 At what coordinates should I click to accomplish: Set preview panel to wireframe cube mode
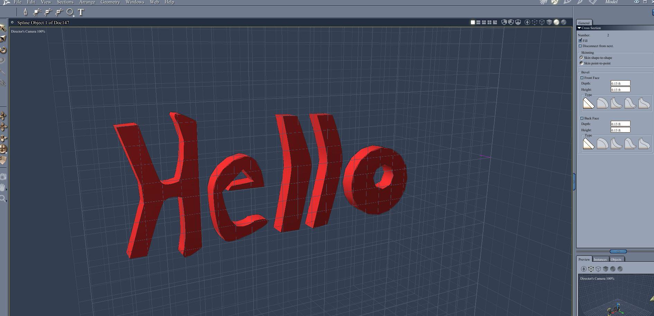(x=598, y=269)
